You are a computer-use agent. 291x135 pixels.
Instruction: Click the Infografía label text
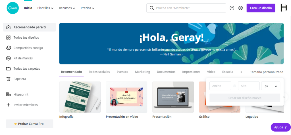pyautogui.click(x=66, y=117)
